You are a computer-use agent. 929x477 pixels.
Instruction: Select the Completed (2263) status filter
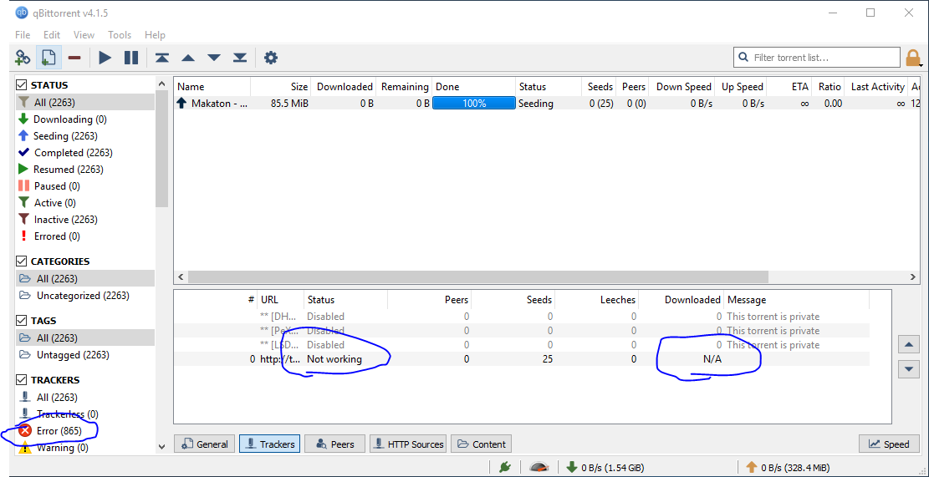(73, 153)
